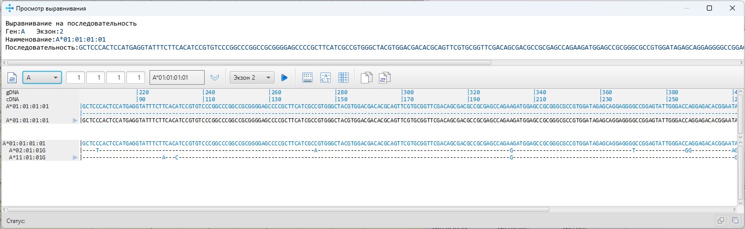Click the keyboard-like display mode icon

(x=308, y=78)
